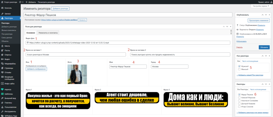Open Медиафайлы media icon
The height and width of the screenshot is (117, 273).
point(2,64)
